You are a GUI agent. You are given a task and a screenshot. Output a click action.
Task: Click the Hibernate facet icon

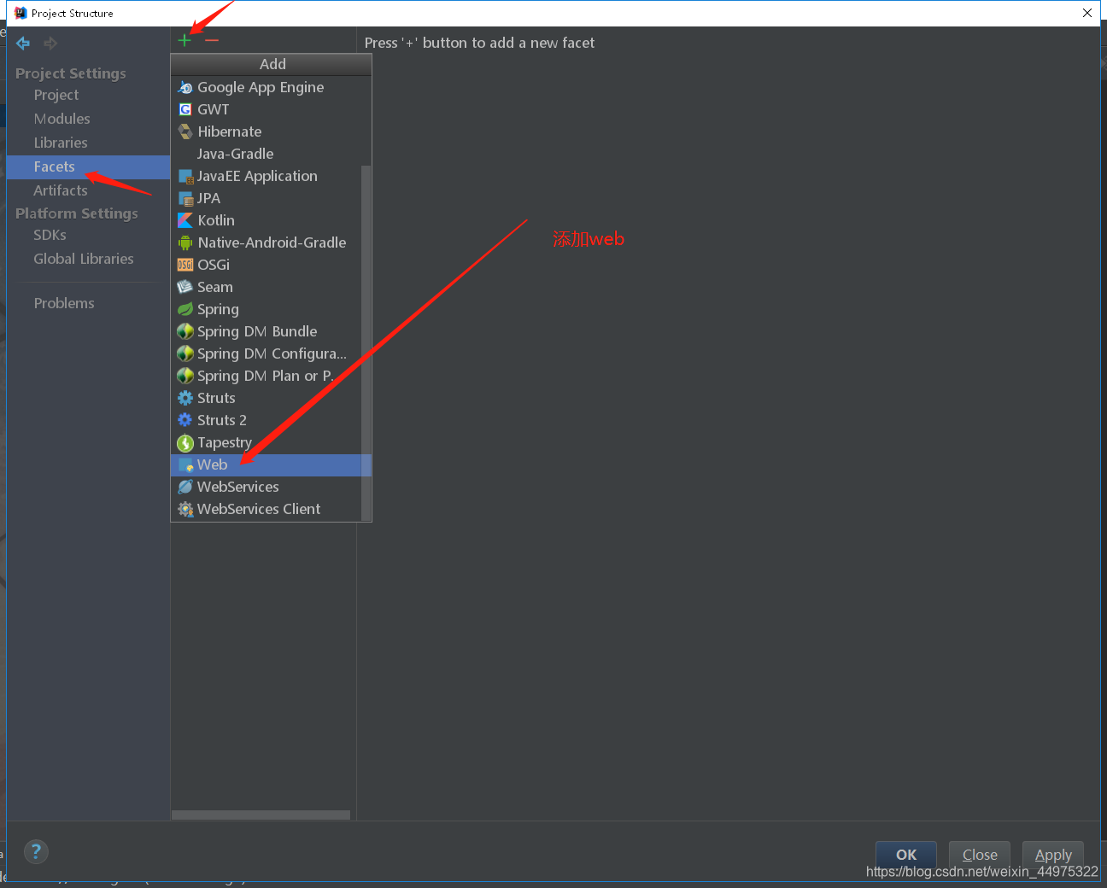(185, 131)
